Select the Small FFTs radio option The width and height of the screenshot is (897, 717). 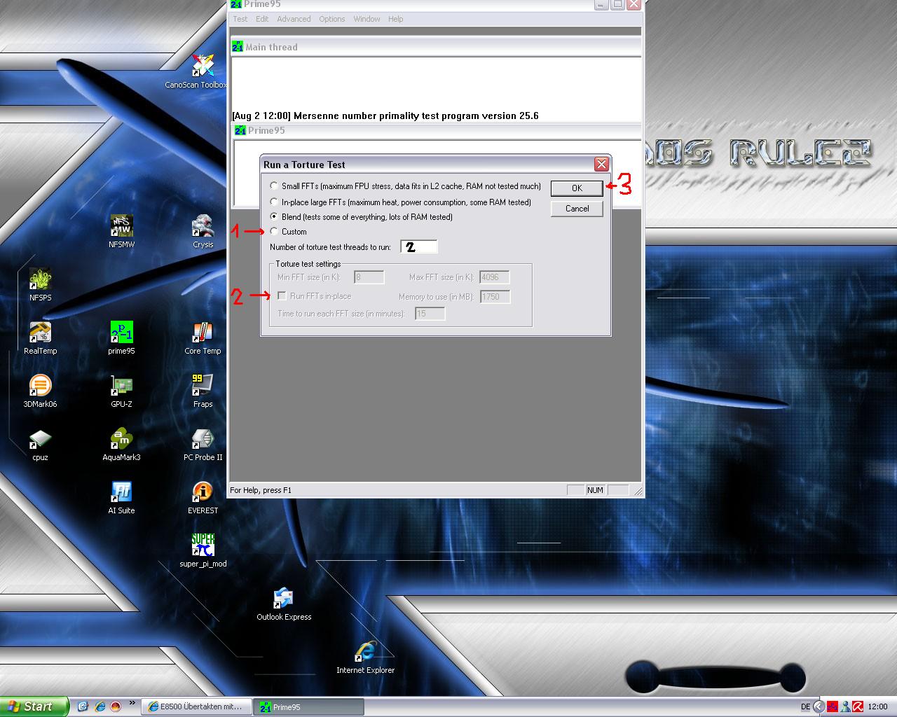click(274, 186)
